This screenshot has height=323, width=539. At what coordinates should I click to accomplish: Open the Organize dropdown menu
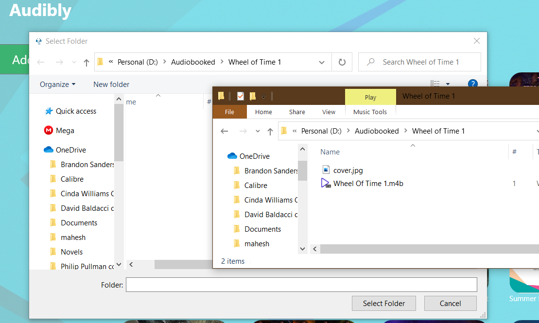(57, 84)
